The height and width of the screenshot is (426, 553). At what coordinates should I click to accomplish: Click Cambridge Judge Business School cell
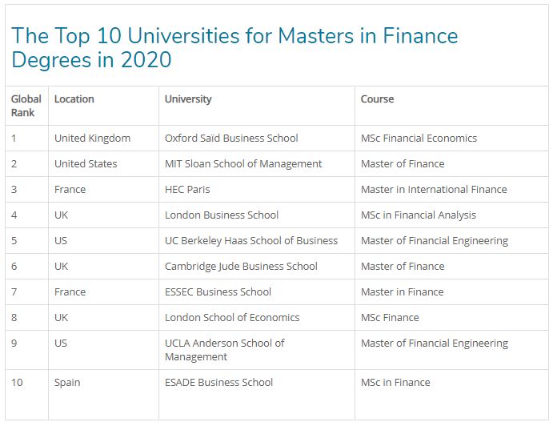click(x=241, y=266)
